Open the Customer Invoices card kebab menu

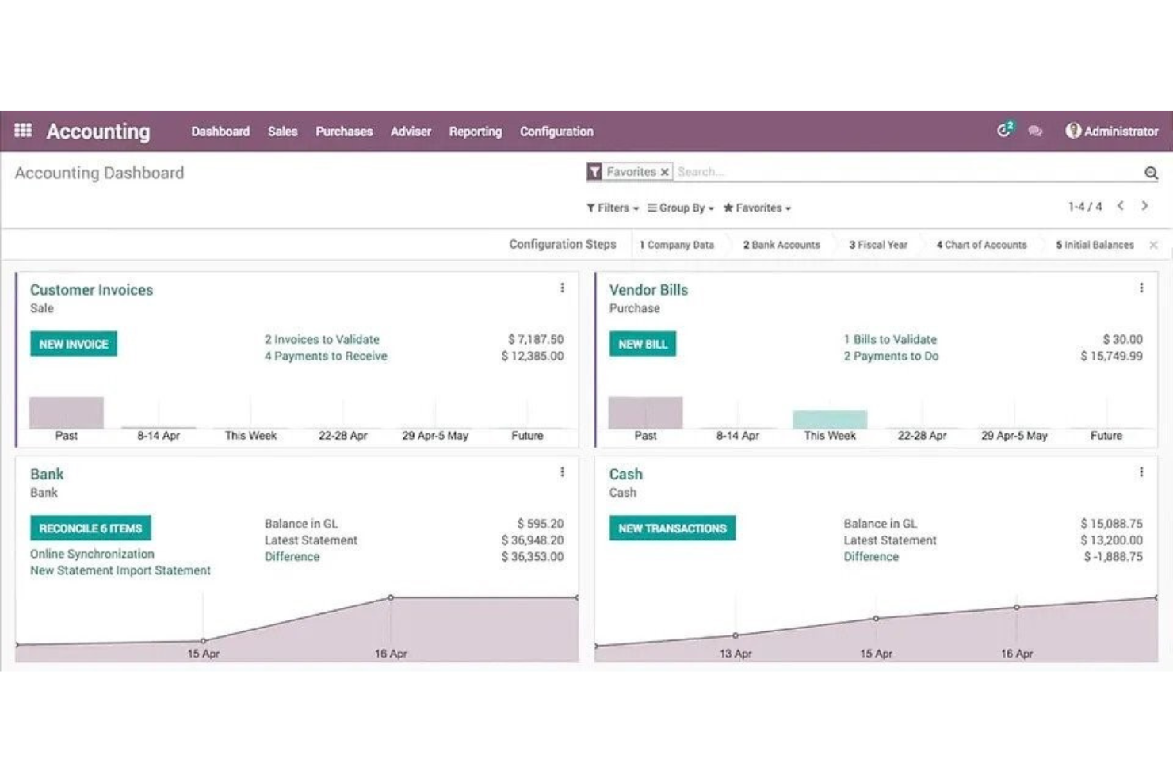click(x=563, y=288)
